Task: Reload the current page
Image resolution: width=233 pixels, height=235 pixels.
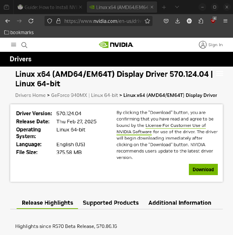Action: click(x=31, y=21)
